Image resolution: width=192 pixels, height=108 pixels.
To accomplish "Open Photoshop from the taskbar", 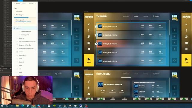I will pos(49,106).
